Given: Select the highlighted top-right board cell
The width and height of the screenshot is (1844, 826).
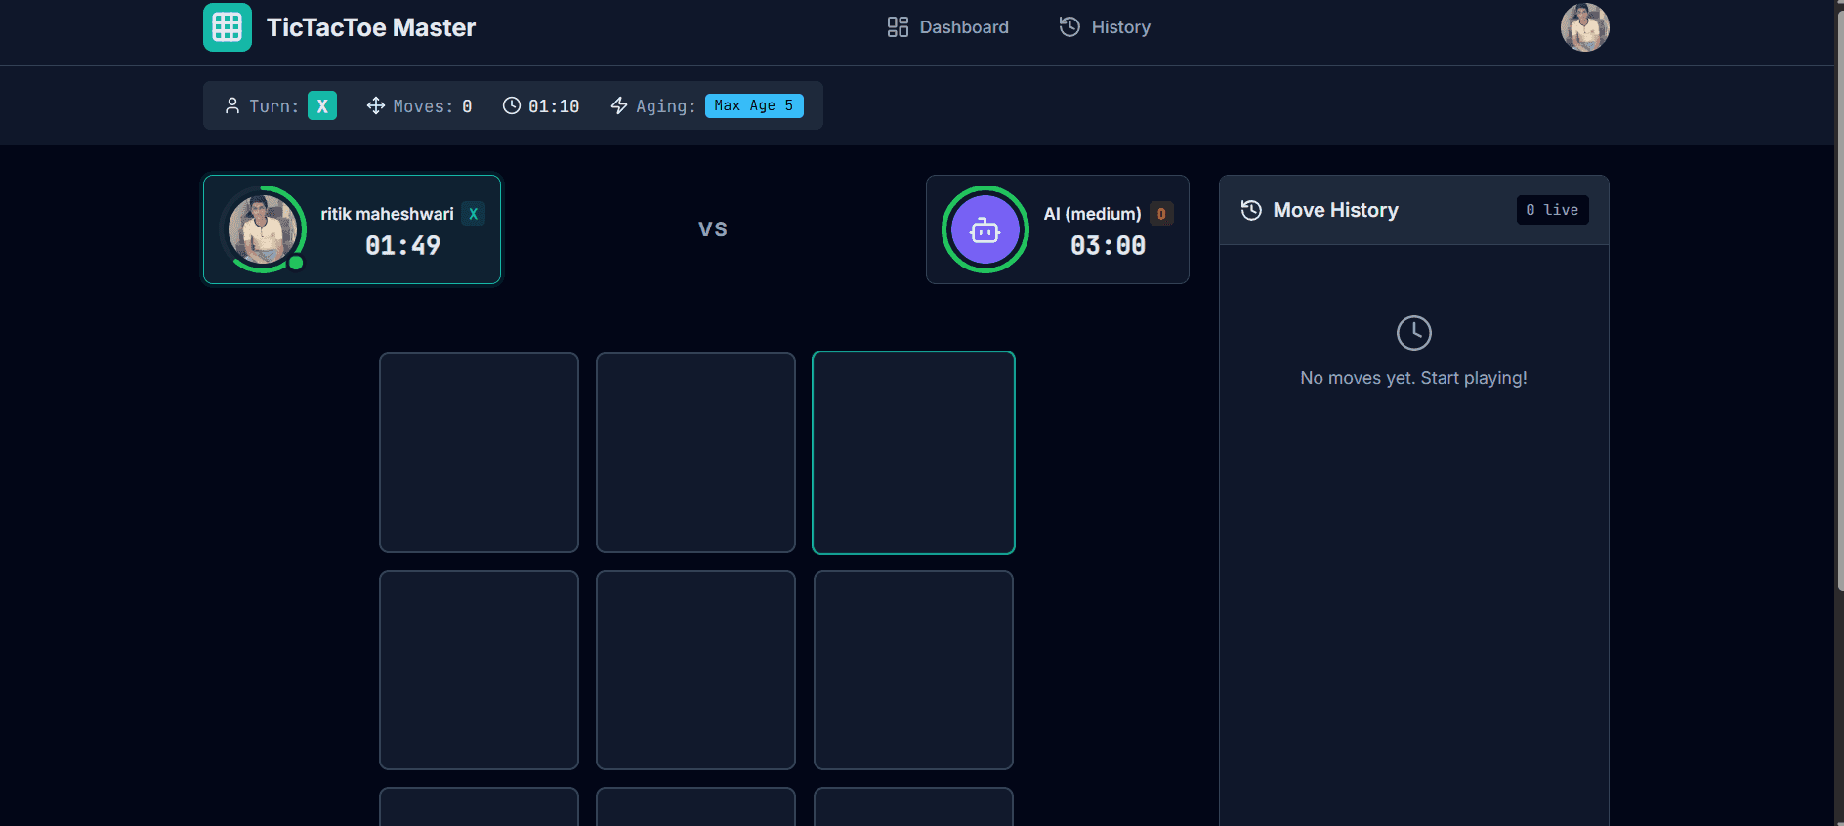Looking at the screenshot, I should pyautogui.click(x=913, y=452).
